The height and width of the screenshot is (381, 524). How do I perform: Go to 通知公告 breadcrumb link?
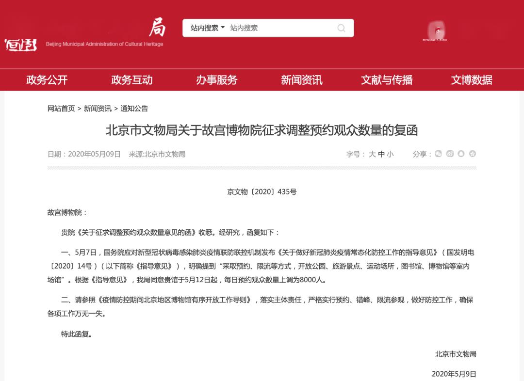(134, 109)
